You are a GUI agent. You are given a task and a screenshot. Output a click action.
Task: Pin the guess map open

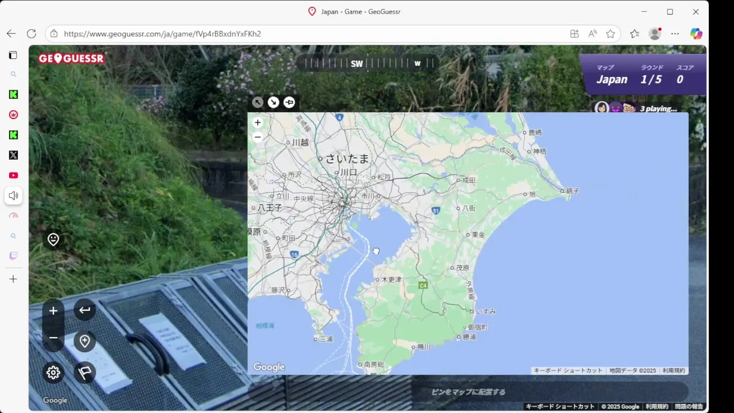point(289,102)
